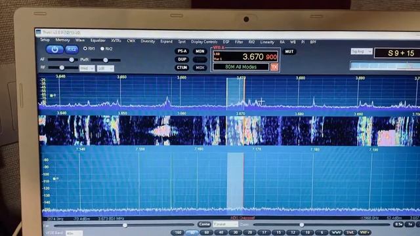
Task: Select the VHF+ band button
Action: coord(365,233)
